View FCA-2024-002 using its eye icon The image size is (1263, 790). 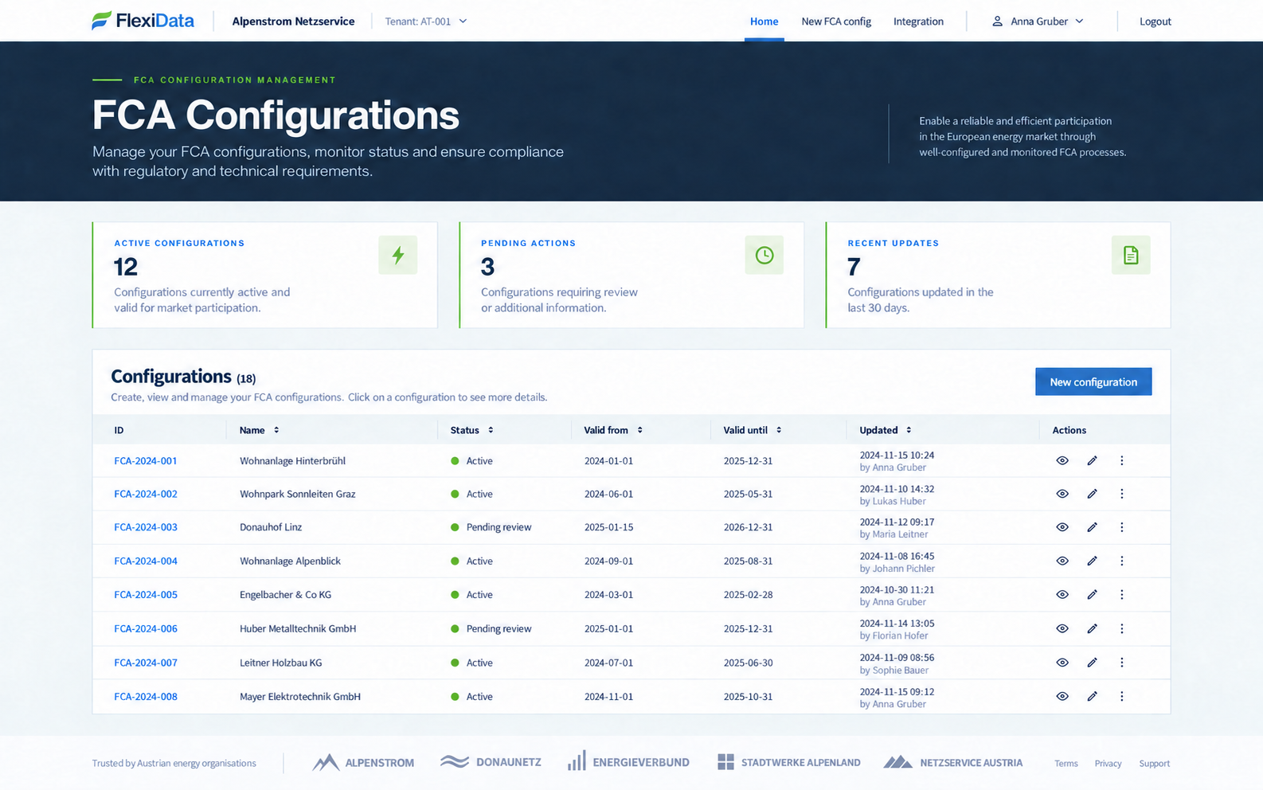coord(1062,494)
